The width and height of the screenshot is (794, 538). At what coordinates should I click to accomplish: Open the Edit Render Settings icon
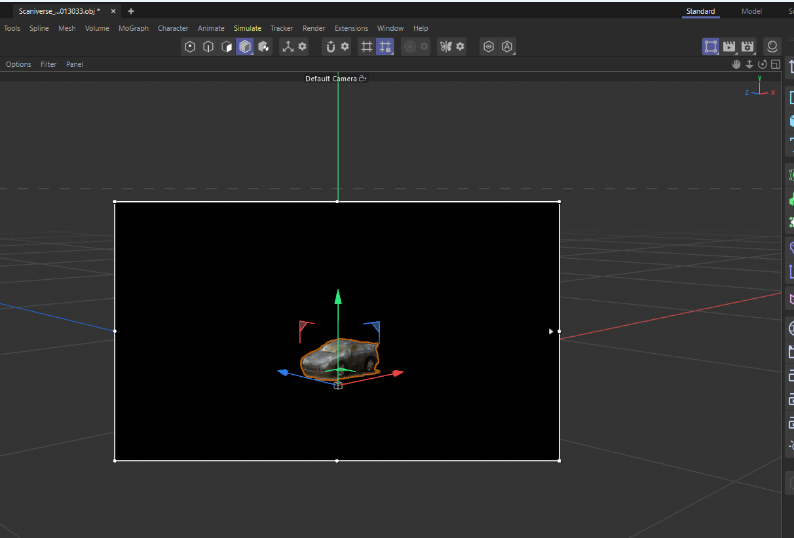(x=747, y=47)
